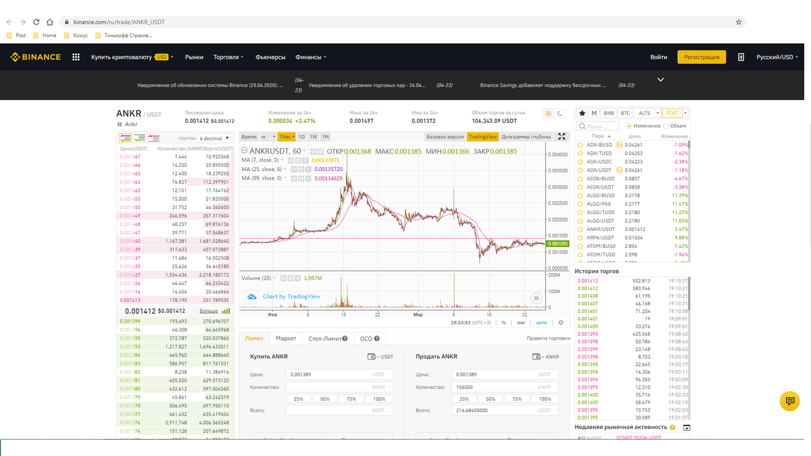Toggle auto scale on chart
The image size is (811, 456).
click(541, 323)
